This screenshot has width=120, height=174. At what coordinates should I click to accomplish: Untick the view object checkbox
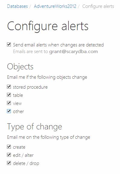(9, 103)
